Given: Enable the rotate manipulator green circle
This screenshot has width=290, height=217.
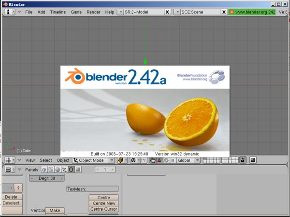Looking at the screenshot, I should coord(166,160).
